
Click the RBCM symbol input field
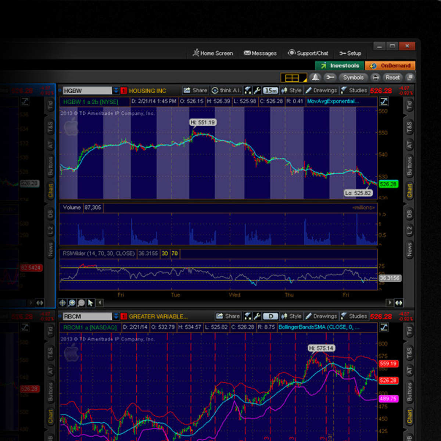pyautogui.click(x=87, y=316)
